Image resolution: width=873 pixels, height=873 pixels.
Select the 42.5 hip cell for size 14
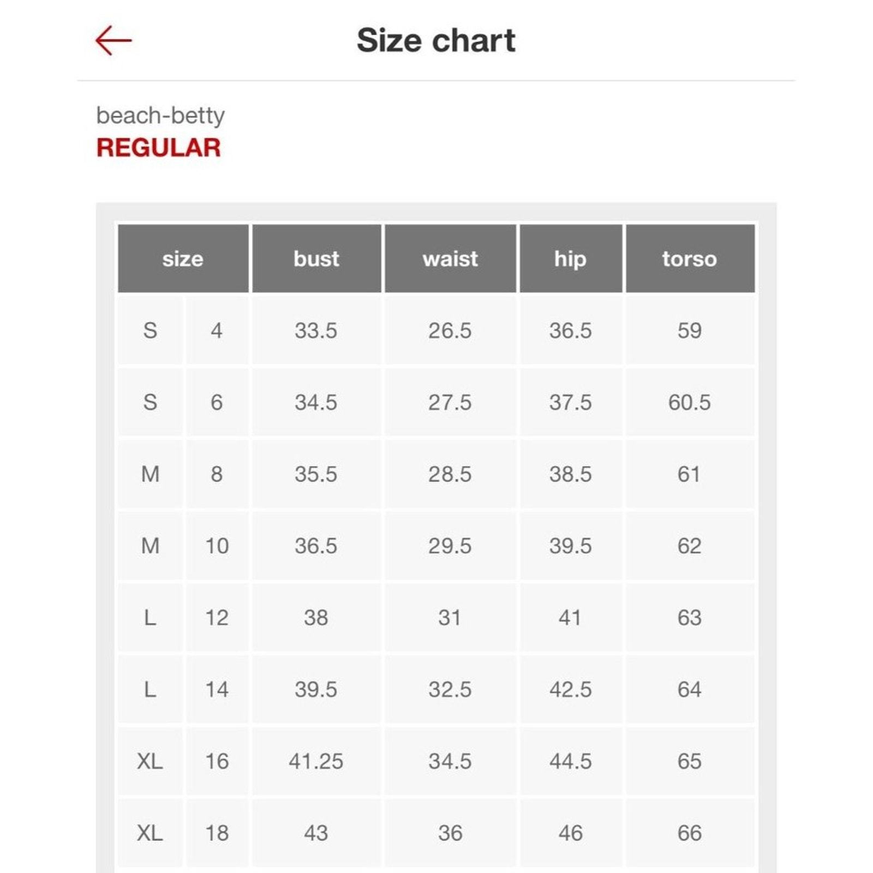coord(571,690)
